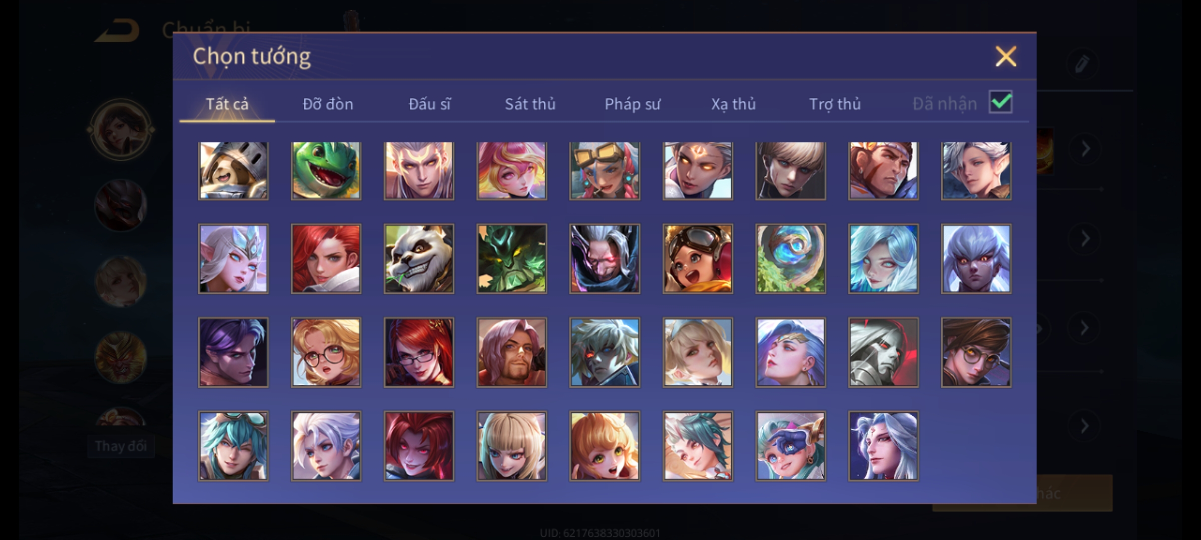
Task: Select the blue swirling orb hero portrait
Action: (x=790, y=258)
